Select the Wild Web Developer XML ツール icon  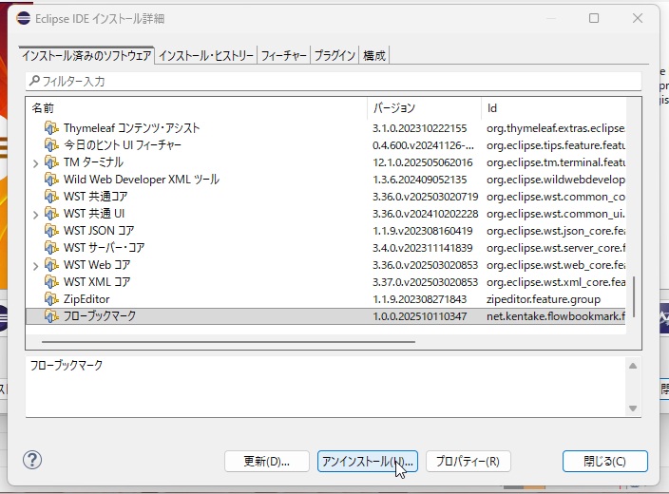coord(51,180)
